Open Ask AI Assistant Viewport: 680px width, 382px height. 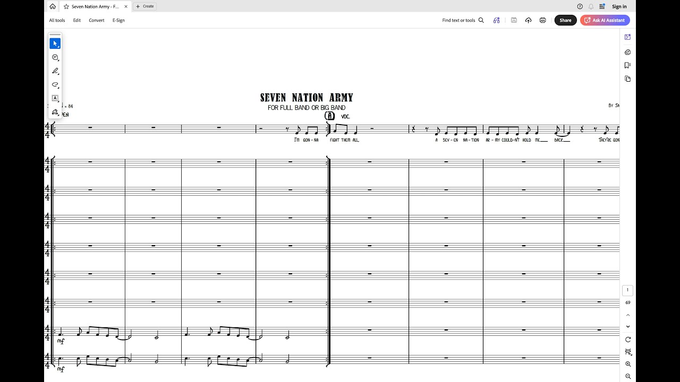(x=605, y=20)
